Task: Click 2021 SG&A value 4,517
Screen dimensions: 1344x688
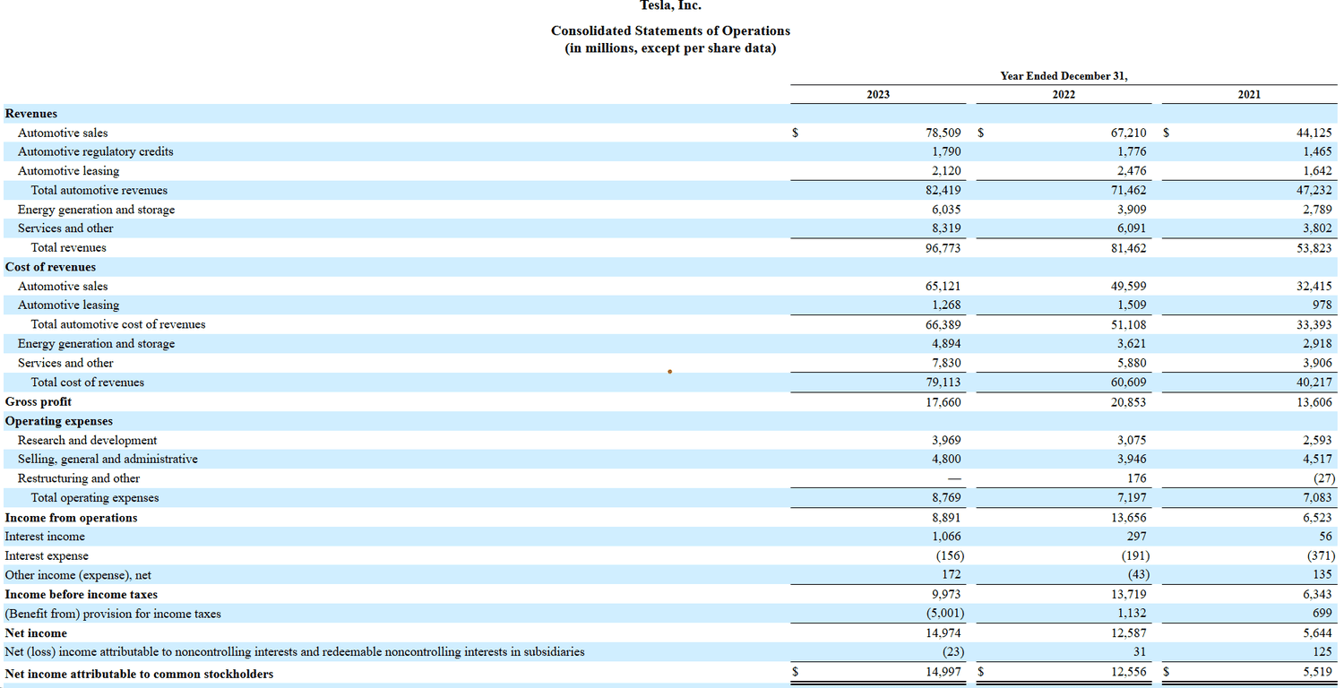Action: (x=1317, y=459)
